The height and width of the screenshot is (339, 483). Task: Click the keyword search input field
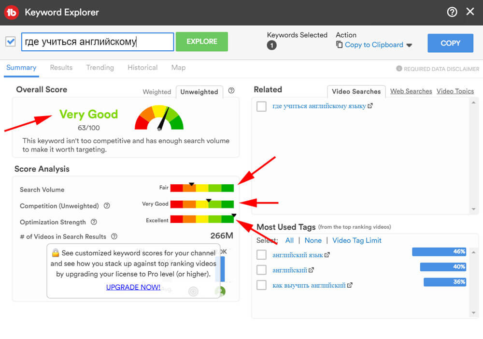(97, 42)
